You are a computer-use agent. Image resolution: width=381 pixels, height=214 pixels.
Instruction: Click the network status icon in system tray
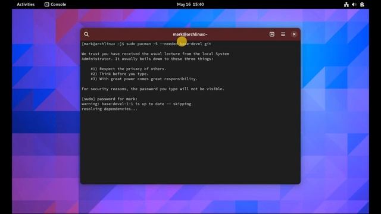tap(346, 4)
